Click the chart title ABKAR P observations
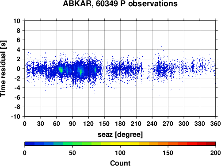This screenshot has height=166, width=221. click(120, 4)
